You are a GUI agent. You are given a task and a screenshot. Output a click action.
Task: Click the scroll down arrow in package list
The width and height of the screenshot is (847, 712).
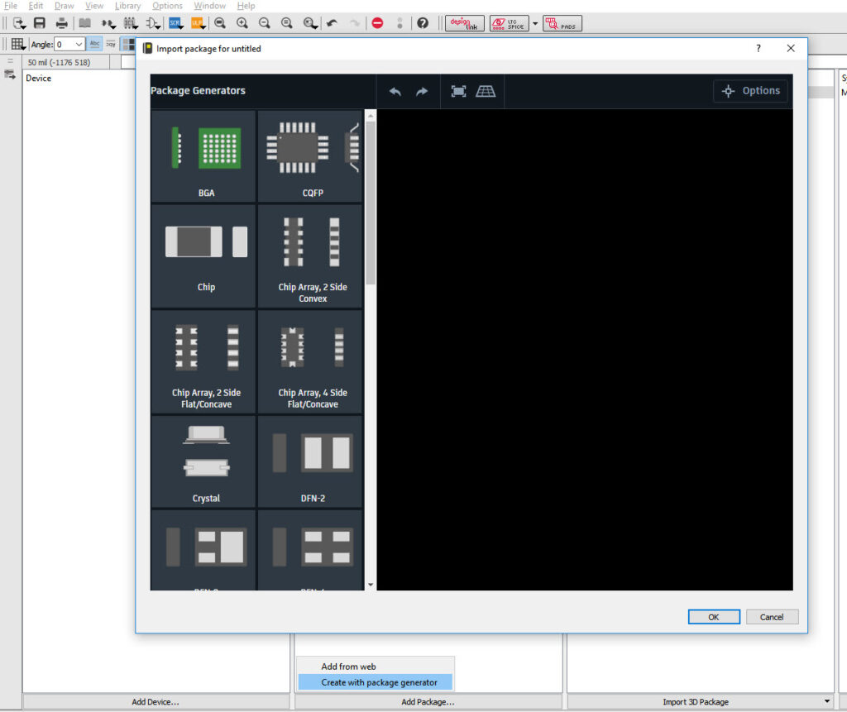pyautogui.click(x=371, y=585)
